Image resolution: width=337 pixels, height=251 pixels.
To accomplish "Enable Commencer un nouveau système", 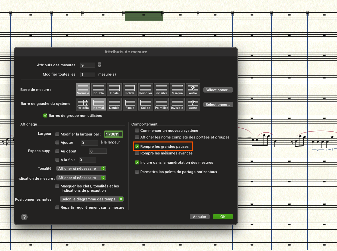I will coord(137,130).
